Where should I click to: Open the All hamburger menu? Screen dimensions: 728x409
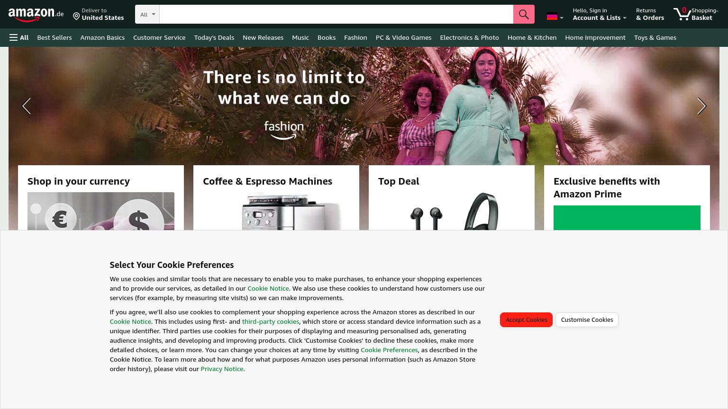(x=19, y=37)
